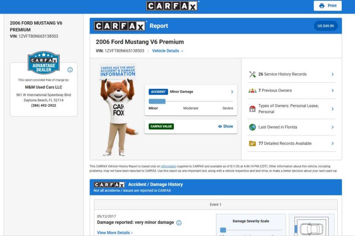355x236 pixels.
Task: Click the M&M Used Cars LLC dealer name
Action: click(x=43, y=87)
